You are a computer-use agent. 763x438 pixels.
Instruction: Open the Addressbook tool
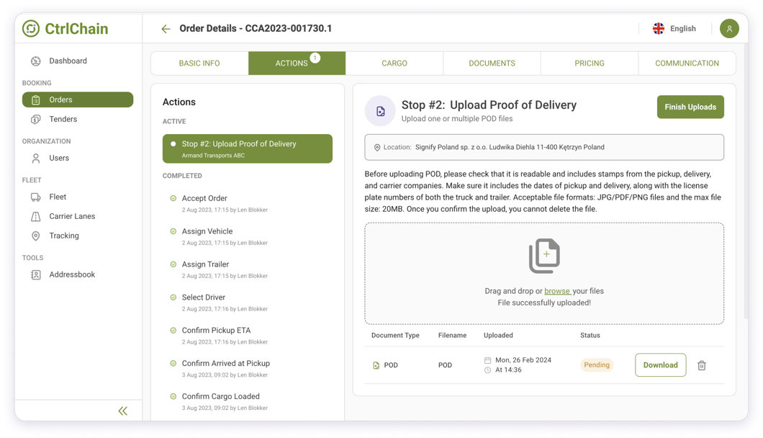tap(72, 274)
